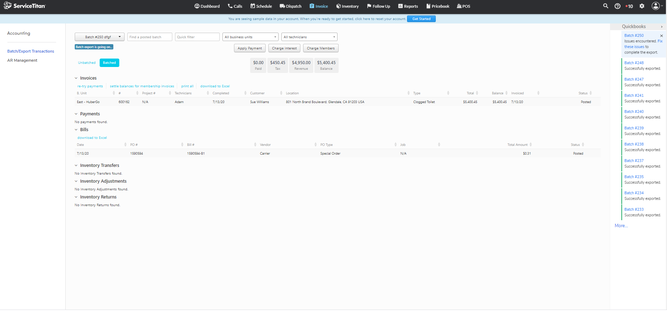667x311 pixels.
Task: Click print all invoices link
Action: [187, 86]
